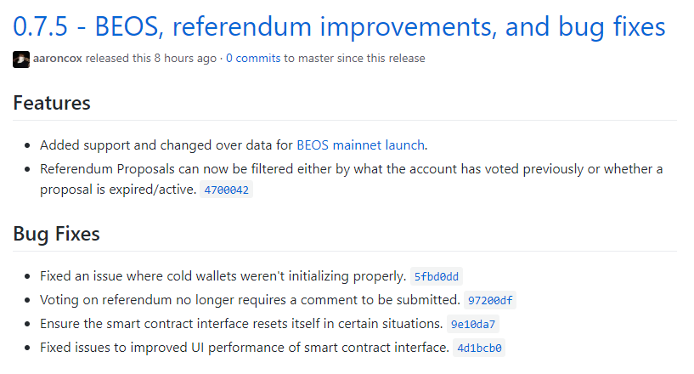View the 0 commits link
This screenshot has height=374, width=694.
point(253,59)
